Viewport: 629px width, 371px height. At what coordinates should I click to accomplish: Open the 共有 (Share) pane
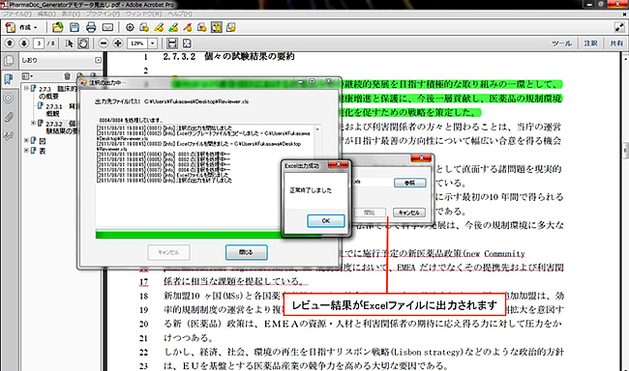[x=616, y=43]
